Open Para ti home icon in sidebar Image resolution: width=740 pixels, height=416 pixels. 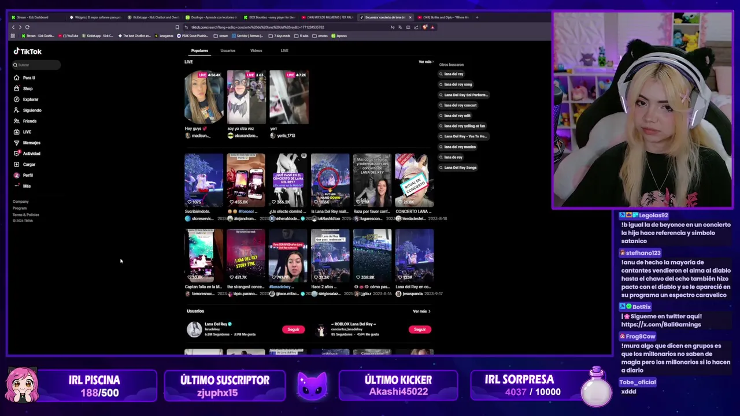tap(17, 77)
